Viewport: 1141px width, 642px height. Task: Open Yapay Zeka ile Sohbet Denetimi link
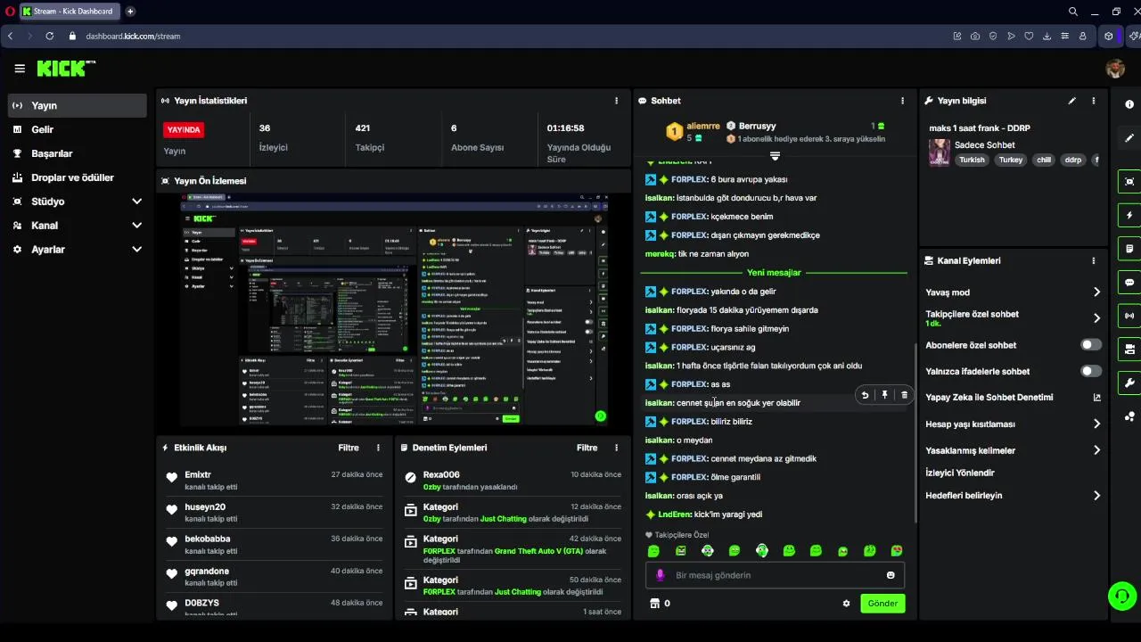pyautogui.click(x=1014, y=398)
